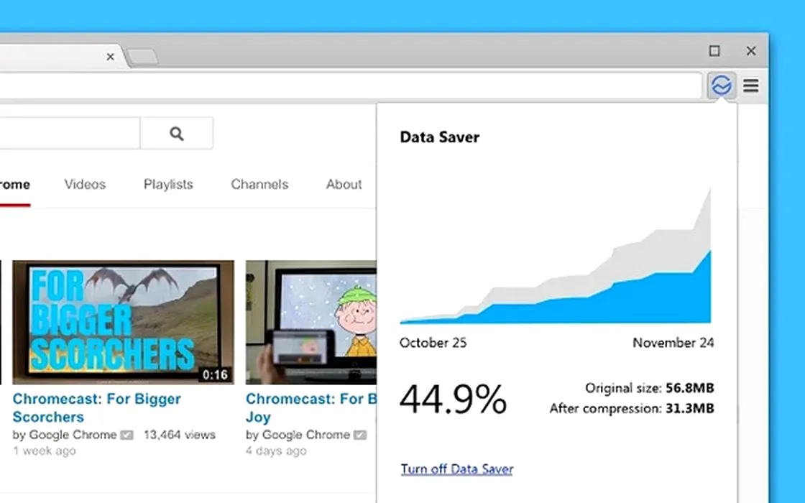Image resolution: width=805 pixels, height=503 pixels.
Task: Switch to the Videos tab
Action: click(85, 185)
